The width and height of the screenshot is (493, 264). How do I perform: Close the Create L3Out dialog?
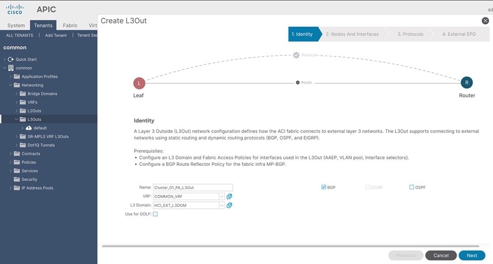click(x=485, y=21)
